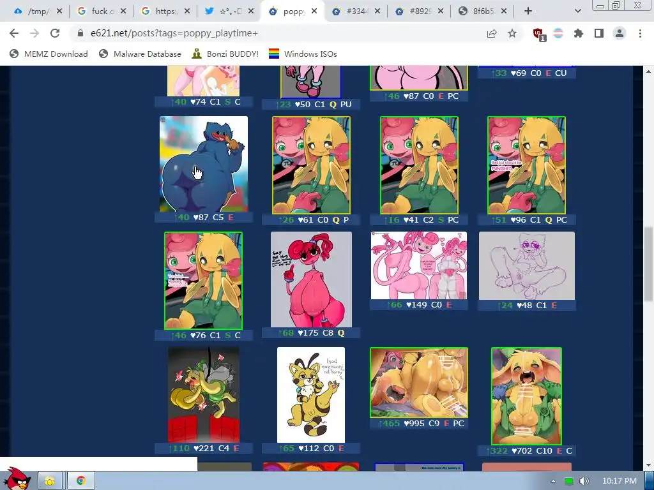The height and width of the screenshot is (490, 654).
Task: Toggle the browser side panel
Action: [599, 33]
